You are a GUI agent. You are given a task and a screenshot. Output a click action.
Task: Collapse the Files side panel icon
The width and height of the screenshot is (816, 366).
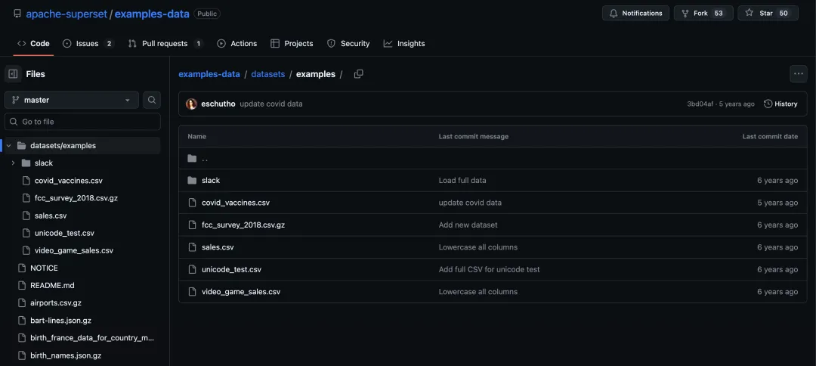coord(13,74)
